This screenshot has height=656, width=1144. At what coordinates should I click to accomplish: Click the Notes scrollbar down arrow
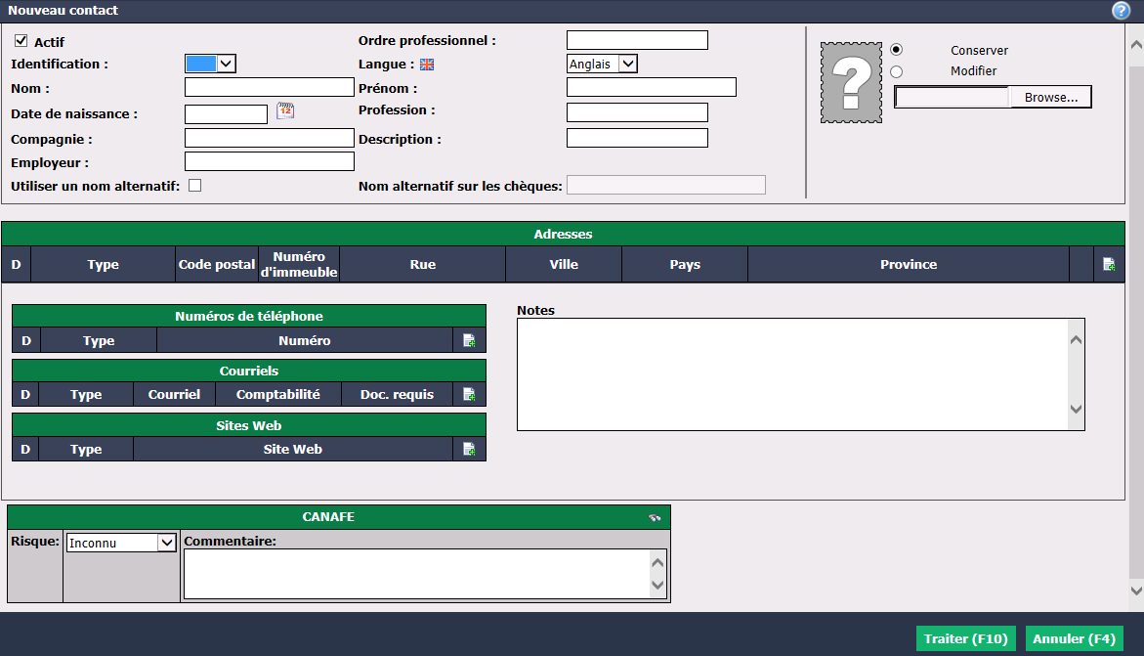point(1076,409)
